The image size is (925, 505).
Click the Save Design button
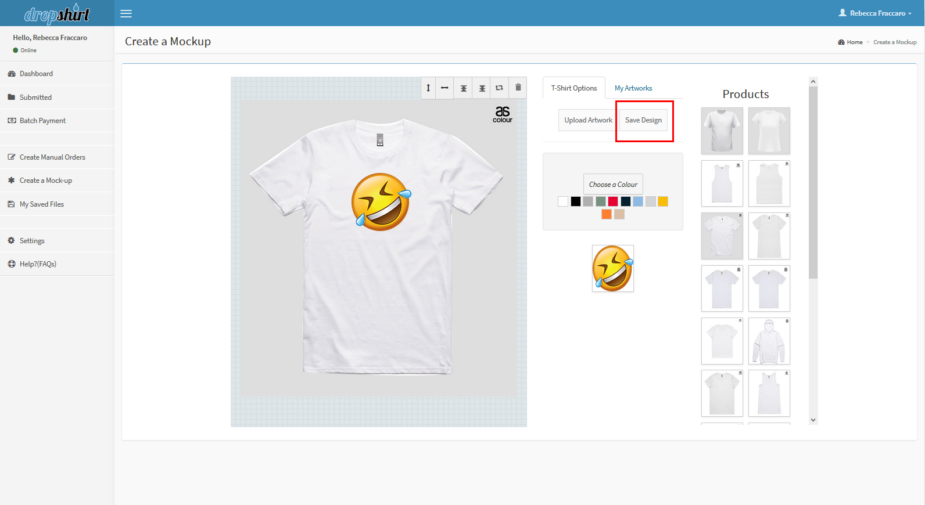[x=643, y=120]
